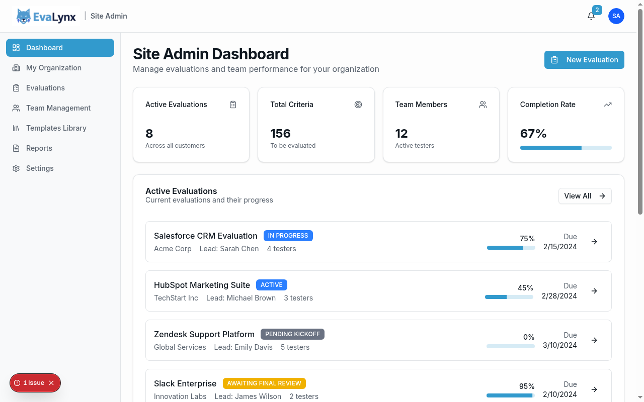Click 'Lead: James Wilson' text

(248, 396)
